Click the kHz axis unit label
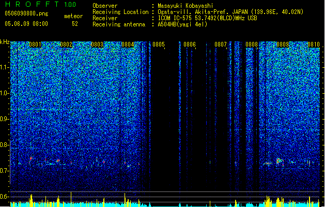 pyautogui.click(x=5, y=42)
